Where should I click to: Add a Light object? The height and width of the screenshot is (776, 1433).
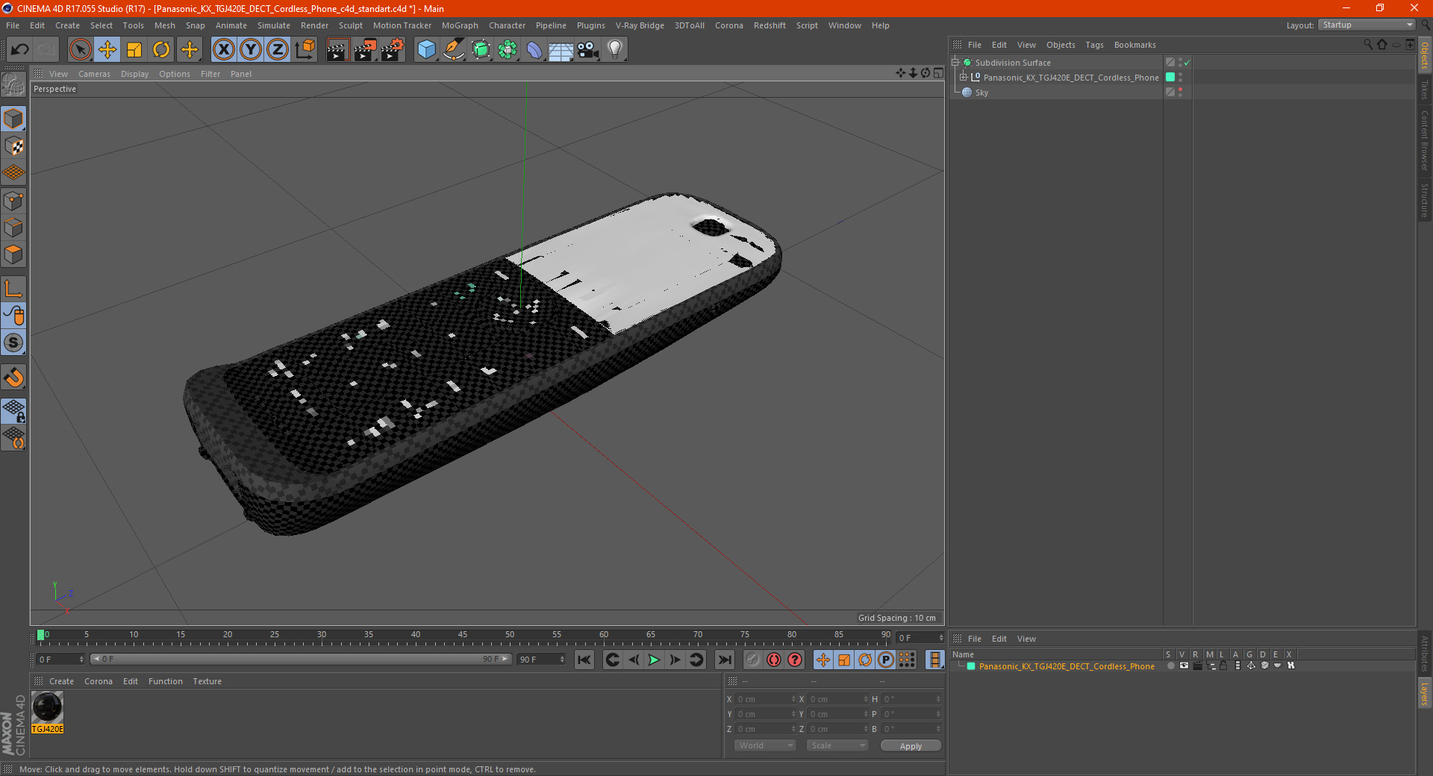614,50
